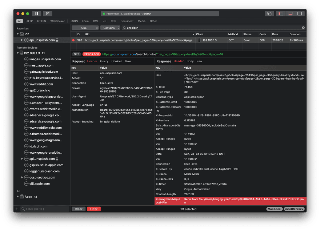Click the Apps folder icon
The height and width of the screenshot is (230, 320).
pyautogui.click(x=22, y=197)
